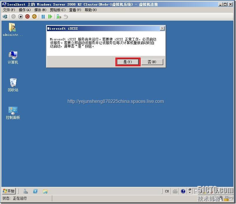Screen dimensions: 236x204
Task: Pause the virtual machine
Action: (x=43, y=17)
